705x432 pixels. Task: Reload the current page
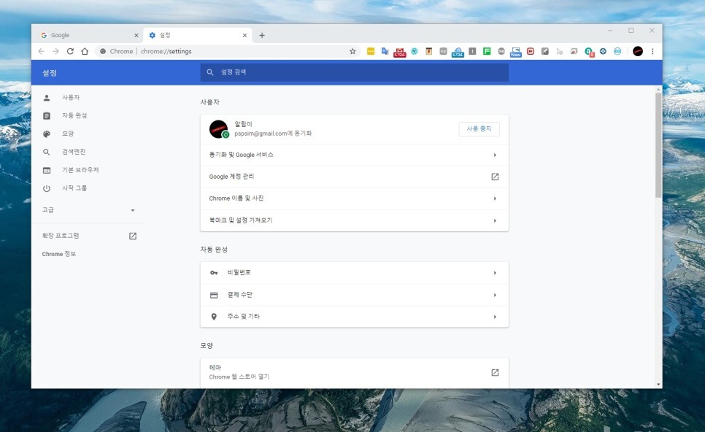pyautogui.click(x=70, y=51)
